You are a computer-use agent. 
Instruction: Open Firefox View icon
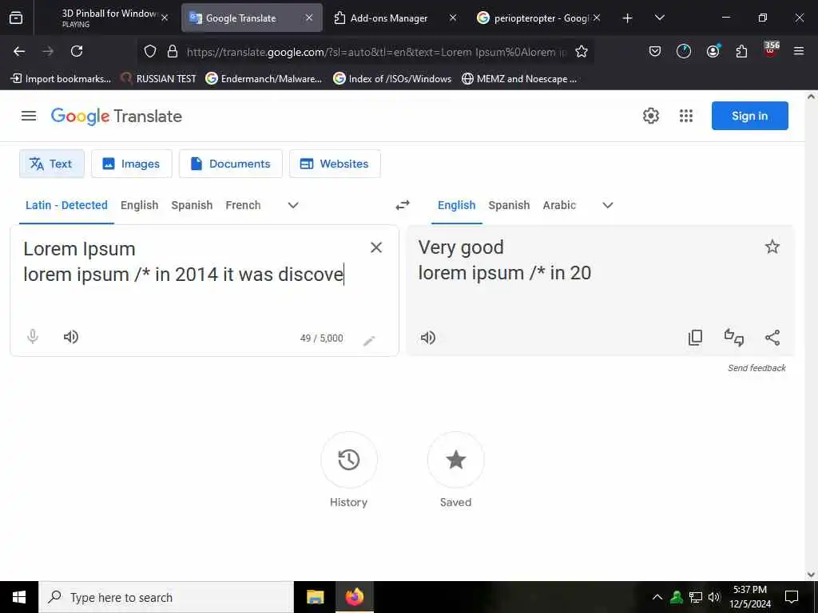16,18
